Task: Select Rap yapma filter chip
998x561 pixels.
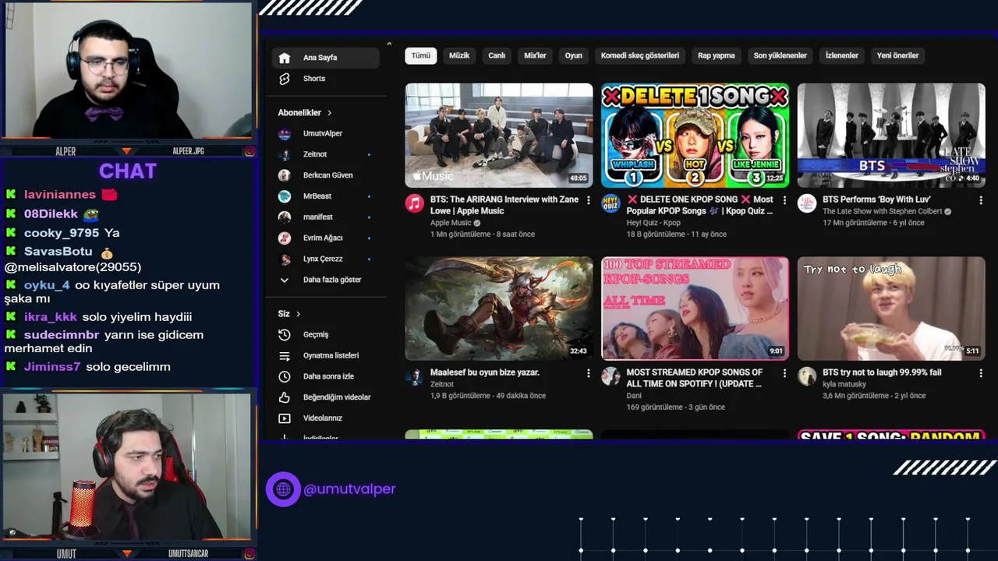Action: 717,55
